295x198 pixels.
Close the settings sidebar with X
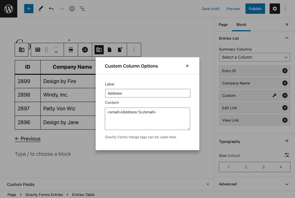click(287, 24)
